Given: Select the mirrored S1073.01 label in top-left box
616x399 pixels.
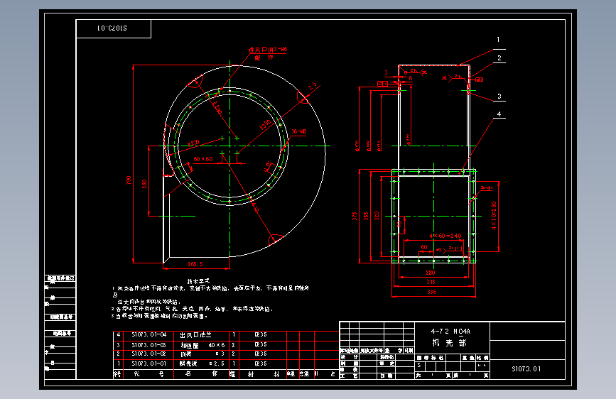Looking at the screenshot, I should point(112,28).
